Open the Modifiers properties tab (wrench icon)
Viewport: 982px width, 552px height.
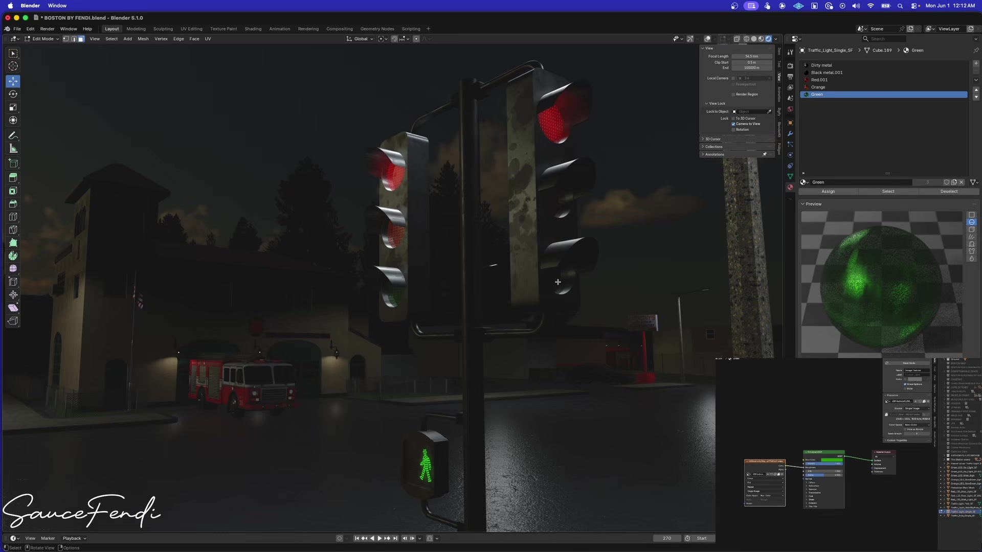click(x=790, y=133)
